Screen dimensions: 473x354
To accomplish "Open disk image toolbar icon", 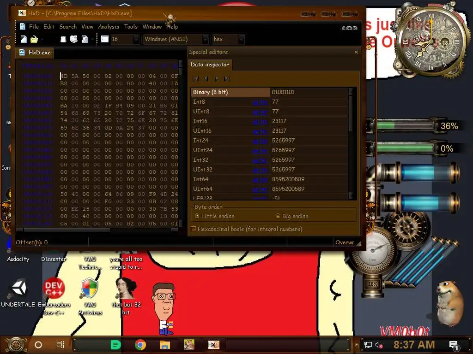I will click(85, 39).
